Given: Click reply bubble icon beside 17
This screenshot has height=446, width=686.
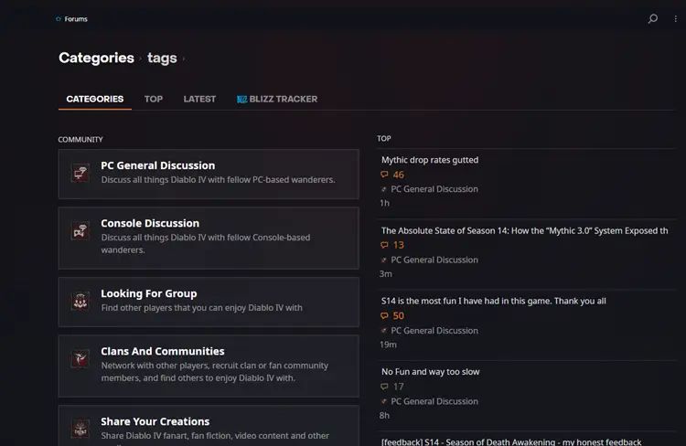Looking at the screenshot, I should pos(384,387).
